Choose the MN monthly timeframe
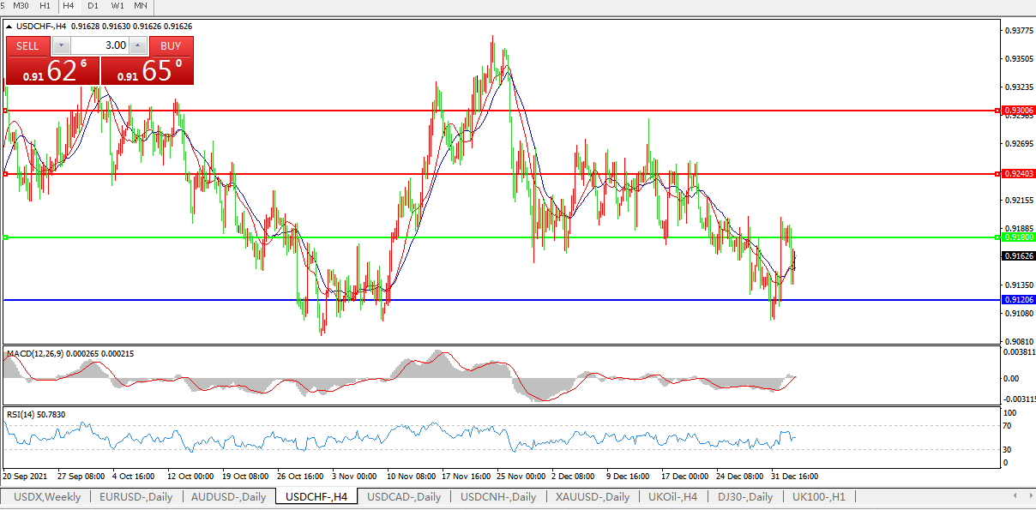The width and height of the screenshot is (1036, 510). pos(141,6)
